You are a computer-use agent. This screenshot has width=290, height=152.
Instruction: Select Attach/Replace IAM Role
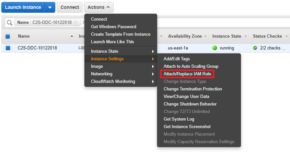[187, 74]
